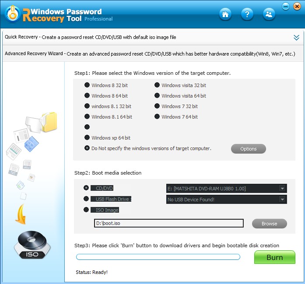The width and height of the screenshot is (305, 284).
Task: Select Windows visita 64 bit option
Action: pyautogui.click(x=157, y=95)
